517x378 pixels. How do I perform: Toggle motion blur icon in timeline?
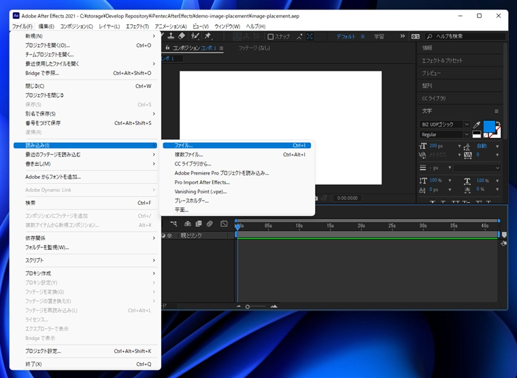point(210,224)
